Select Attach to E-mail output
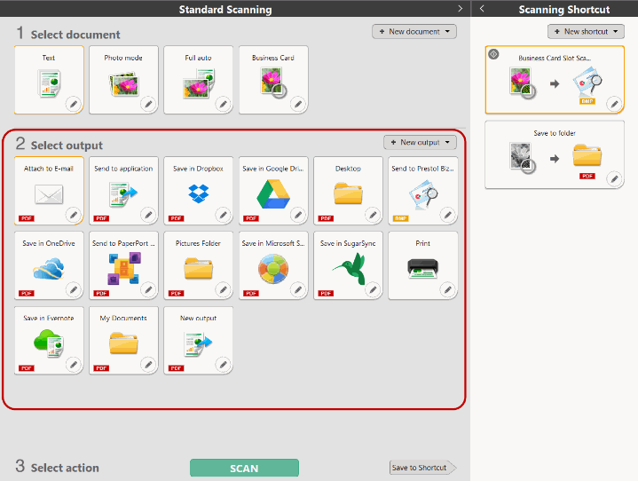This screenshot has width=638, height=481. pos(49,190)
